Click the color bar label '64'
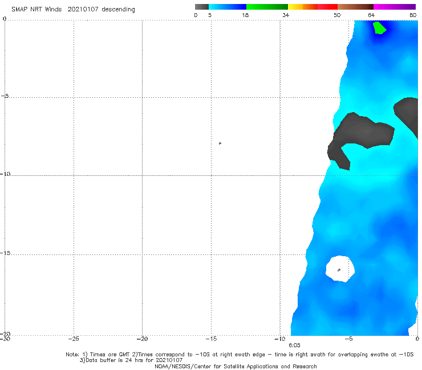 click(x=371, y=15)
